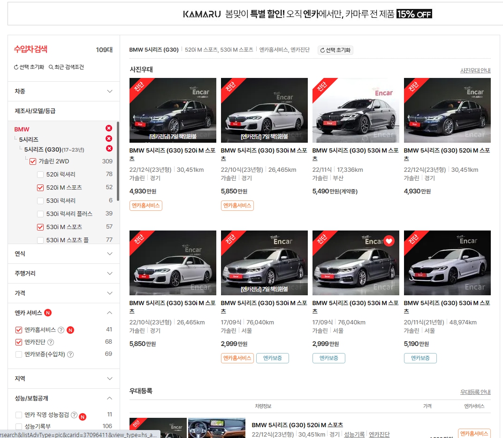
Task: Open the first dark blue 520i car photo
Action: pos(173,110)
